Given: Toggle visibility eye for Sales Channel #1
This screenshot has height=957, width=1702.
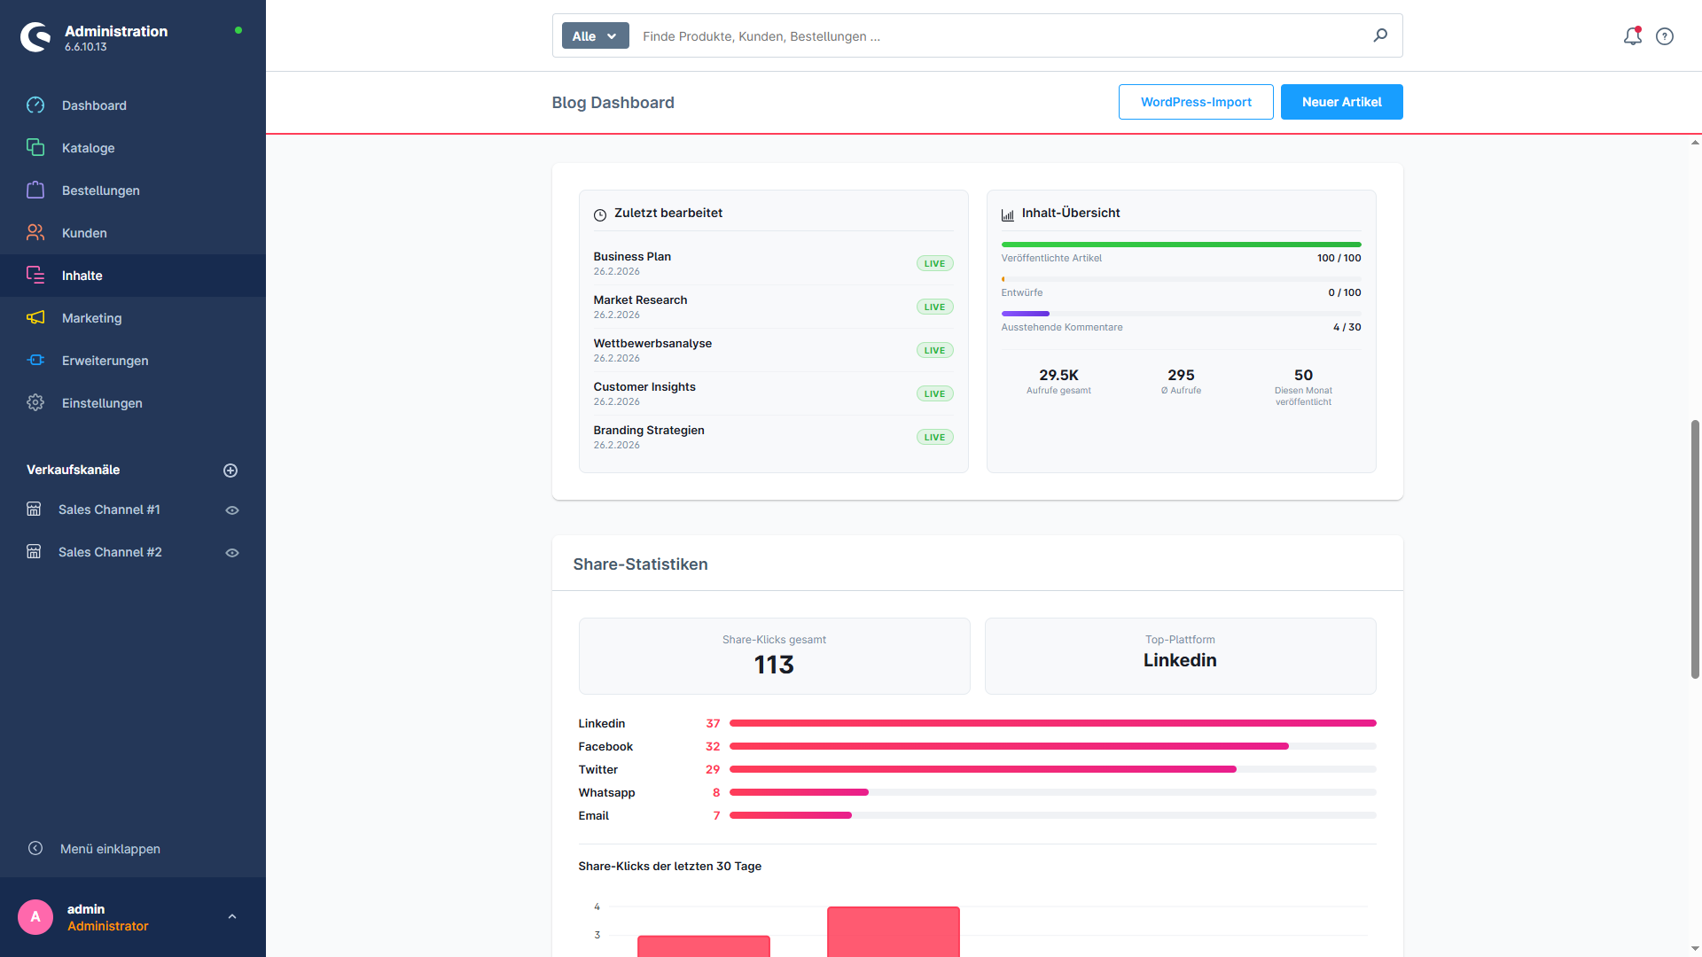Looking at the screenshot, I should click(232, 510).
